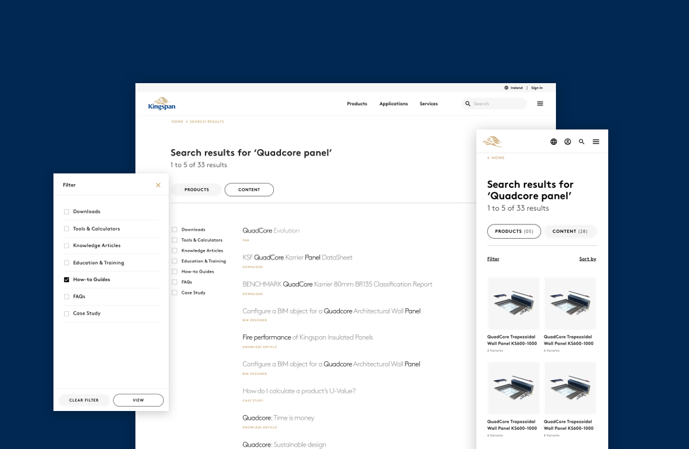Open the Products menu in desktop nav

[357, 104]
